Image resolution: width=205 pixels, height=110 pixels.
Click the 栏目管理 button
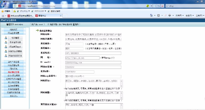click(15, 38)
